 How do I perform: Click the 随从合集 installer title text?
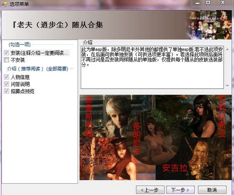click(58, 25)
